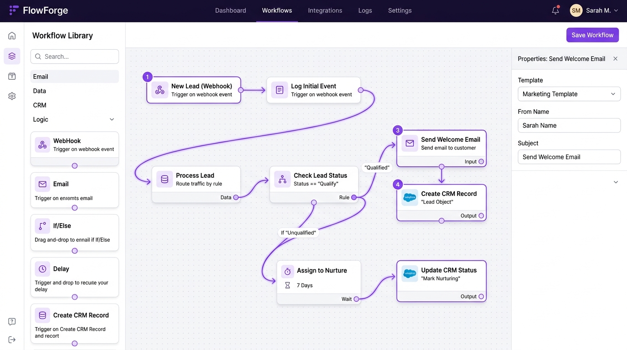
Task: Click the hourglass icon beside 7 Days
Action: click(x=288, y=285)
